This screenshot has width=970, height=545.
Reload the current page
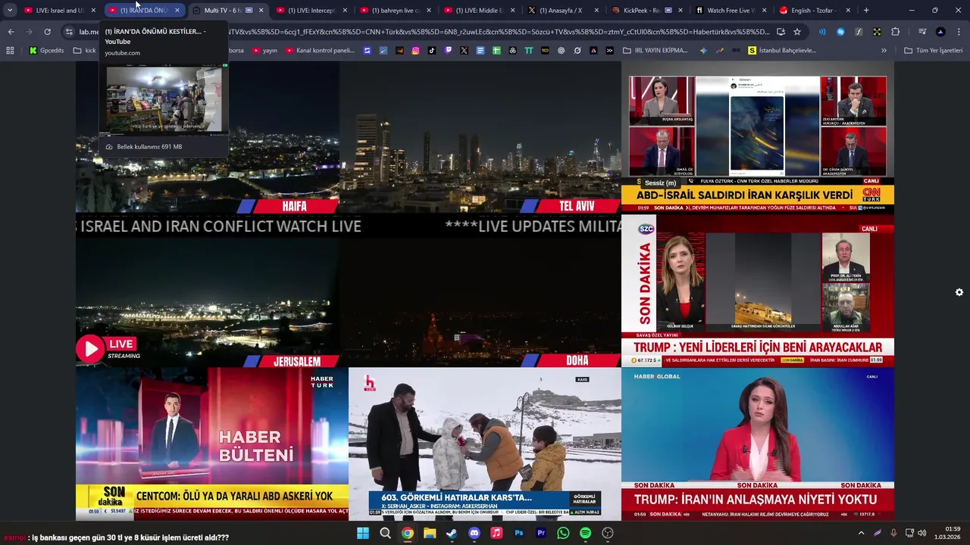tap(47, 32)
